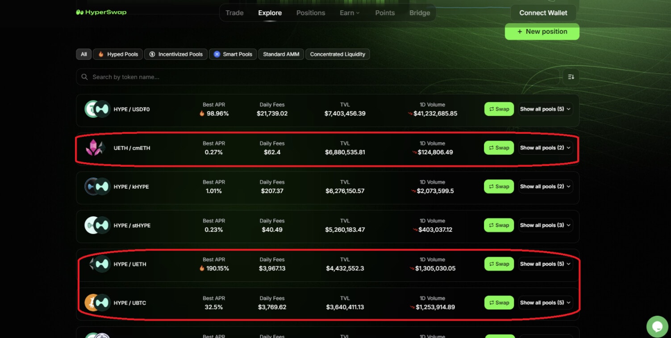Image resolution: width=671 pixels, height=338 pixels.
Task: Open the Explore tab
Action: [x=270, y=13]
